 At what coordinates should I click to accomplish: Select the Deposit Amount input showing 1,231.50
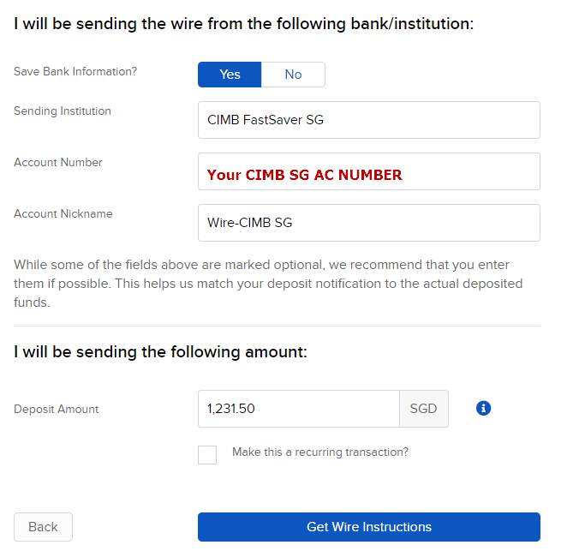(299, 409)
